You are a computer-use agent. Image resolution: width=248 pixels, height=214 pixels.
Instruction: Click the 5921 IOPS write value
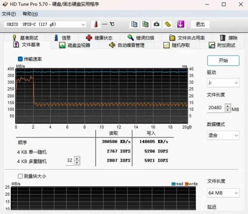pyautogui.click(x=156, y=161)
